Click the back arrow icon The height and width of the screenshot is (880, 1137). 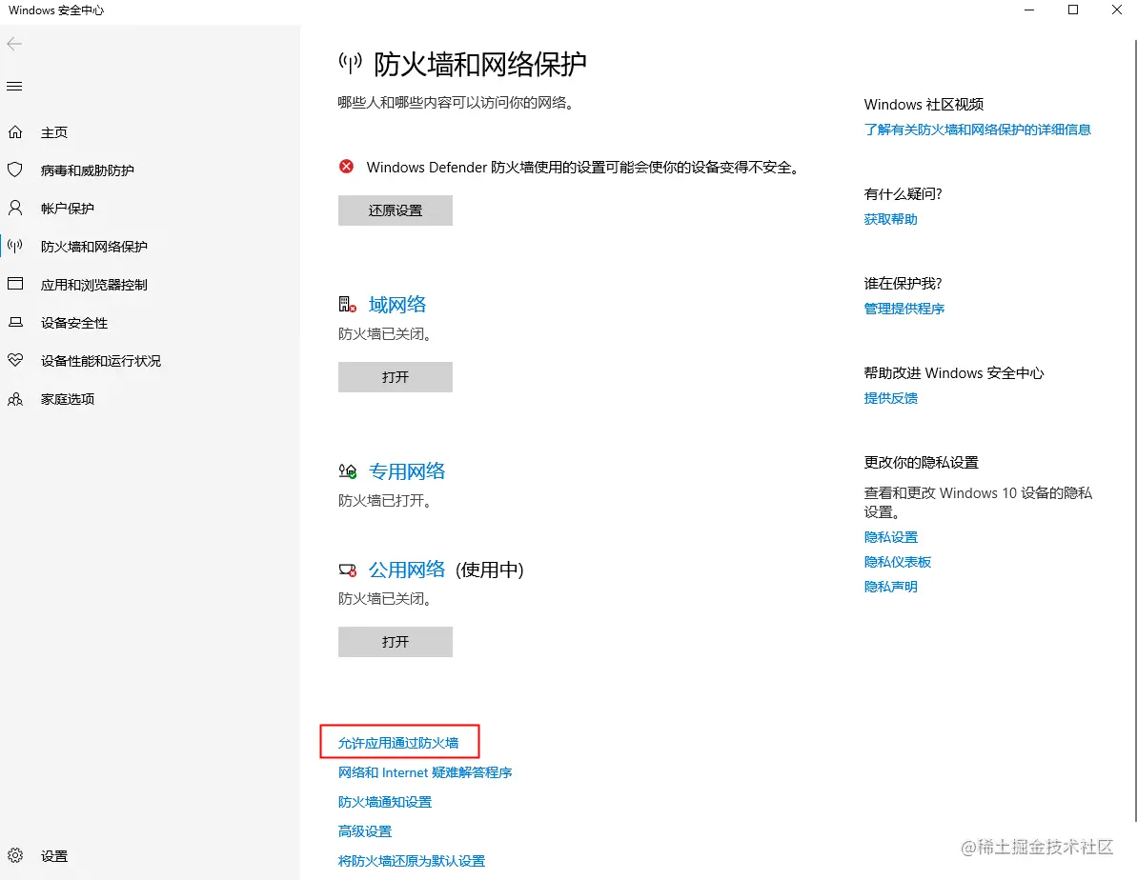point(14,44)
